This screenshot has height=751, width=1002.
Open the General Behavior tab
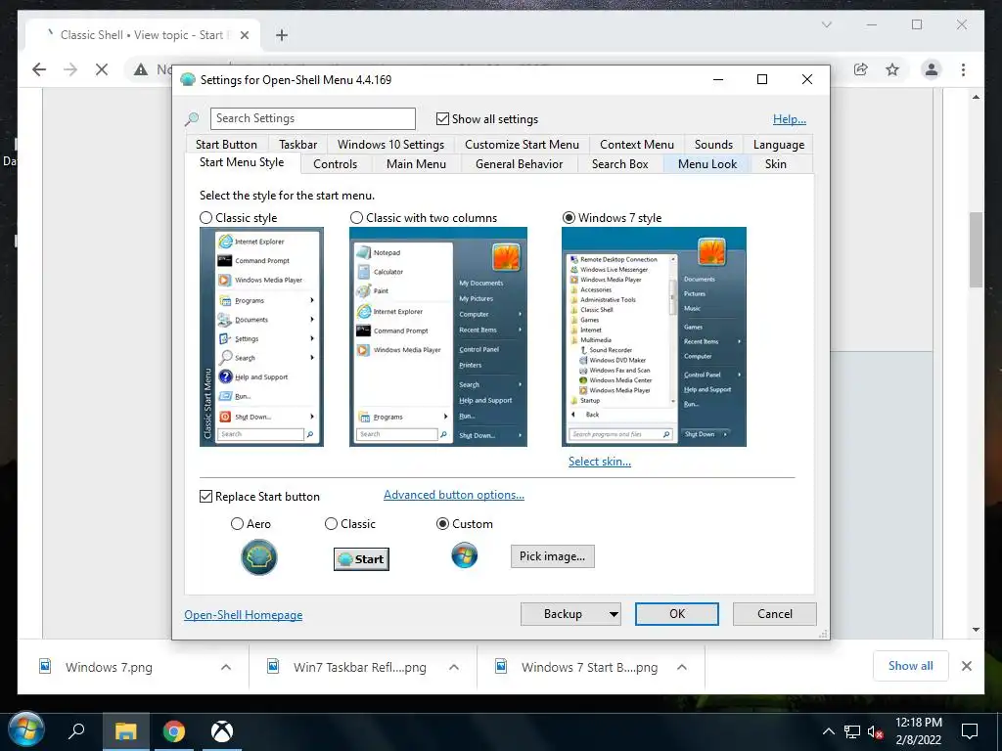pos(519,164)
